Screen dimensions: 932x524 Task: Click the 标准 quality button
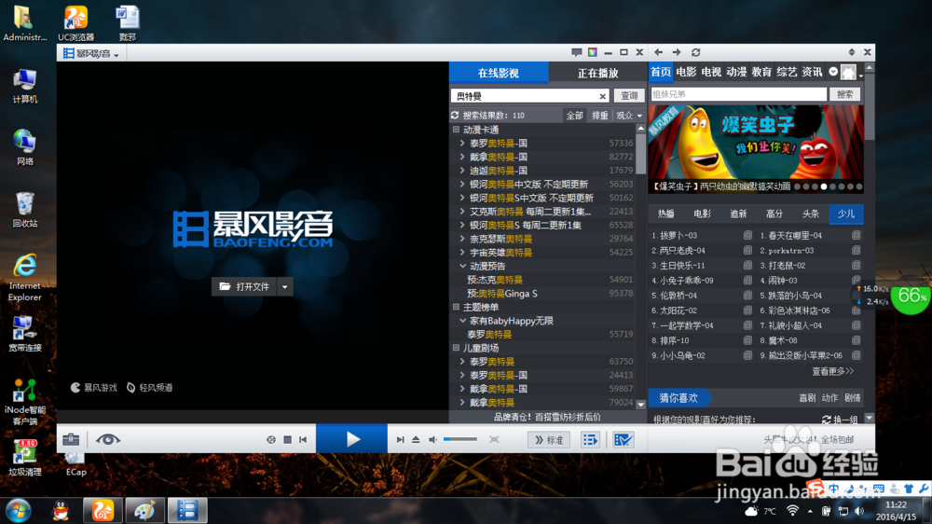(x=549, y=439)
